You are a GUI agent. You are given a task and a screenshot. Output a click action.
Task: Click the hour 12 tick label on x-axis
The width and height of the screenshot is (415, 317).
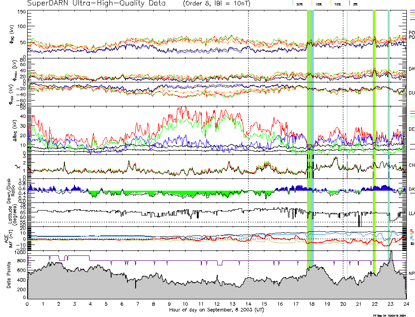point(216,303)
